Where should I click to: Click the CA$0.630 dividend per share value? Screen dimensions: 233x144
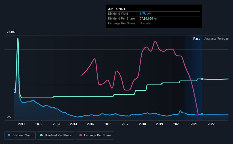pyautogui.click(x=146, y=18)
